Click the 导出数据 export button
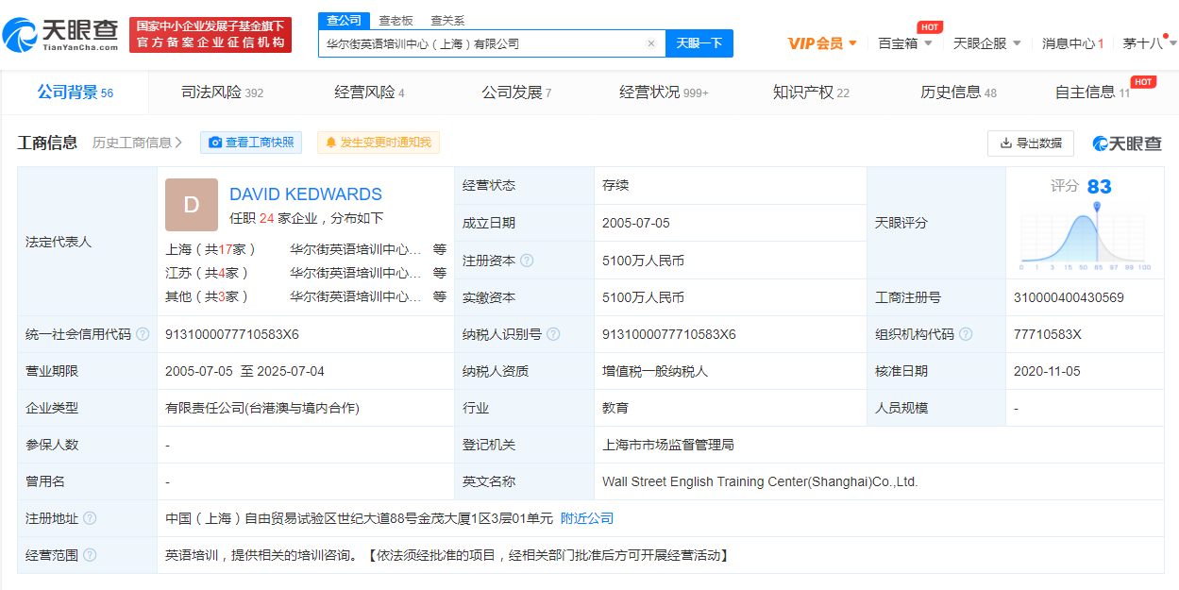 click(x=1031, y=143)
